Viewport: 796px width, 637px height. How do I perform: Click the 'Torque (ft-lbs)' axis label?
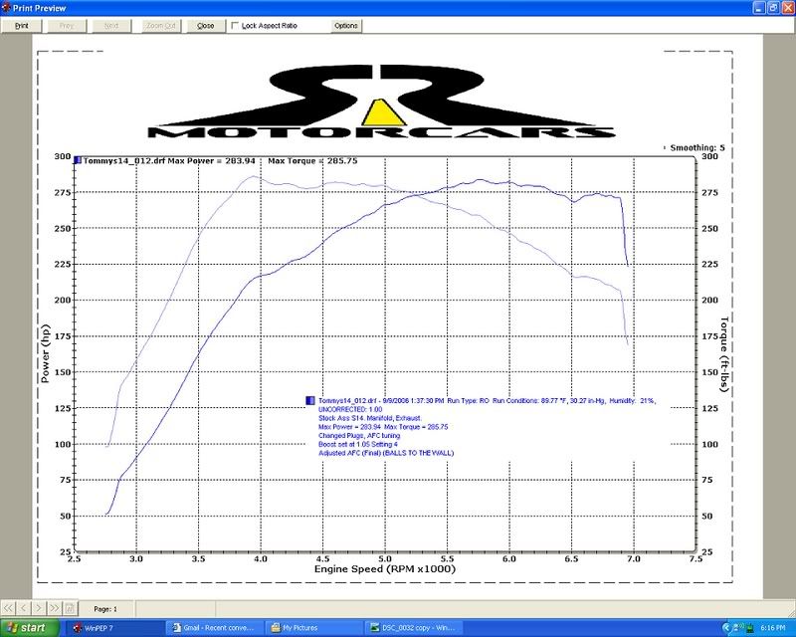pos(724,354)
